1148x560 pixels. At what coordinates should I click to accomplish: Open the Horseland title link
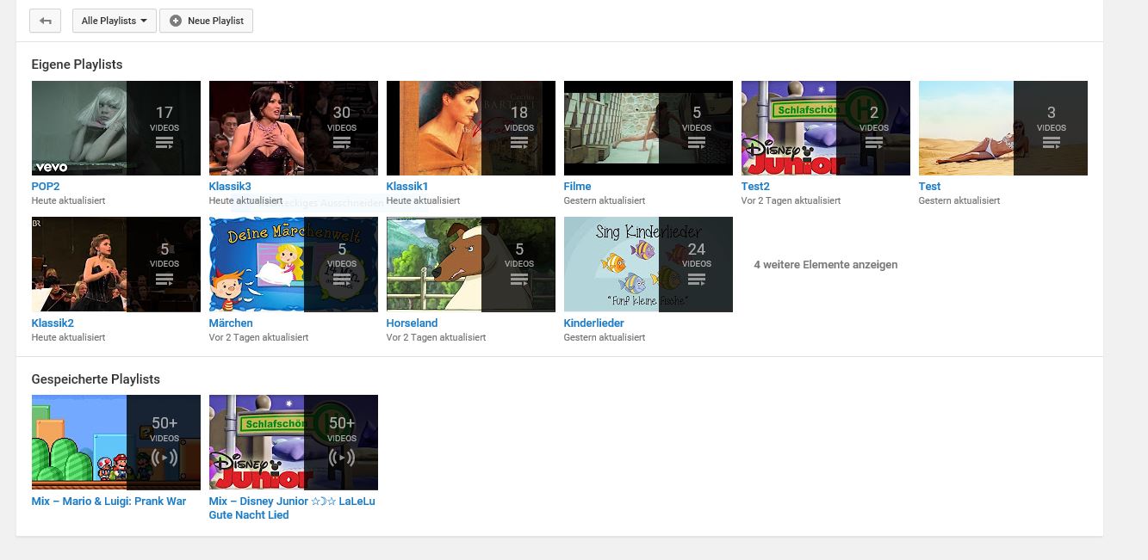413,323
